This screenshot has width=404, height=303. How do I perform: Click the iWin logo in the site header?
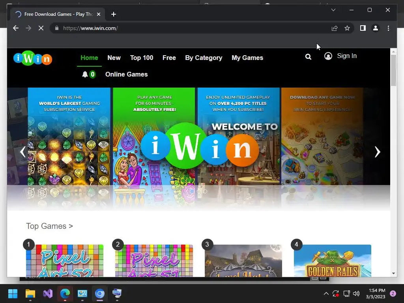pyautogui.click(x=33, y=58)
